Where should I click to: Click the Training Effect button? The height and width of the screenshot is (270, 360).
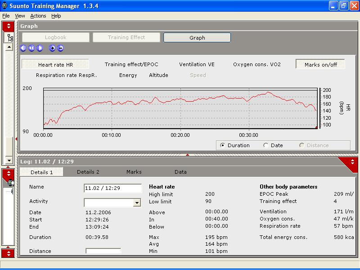point(126,37)
